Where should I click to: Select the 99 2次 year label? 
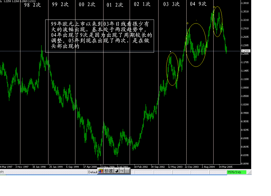pyautogui.click(x=60, y=4)
